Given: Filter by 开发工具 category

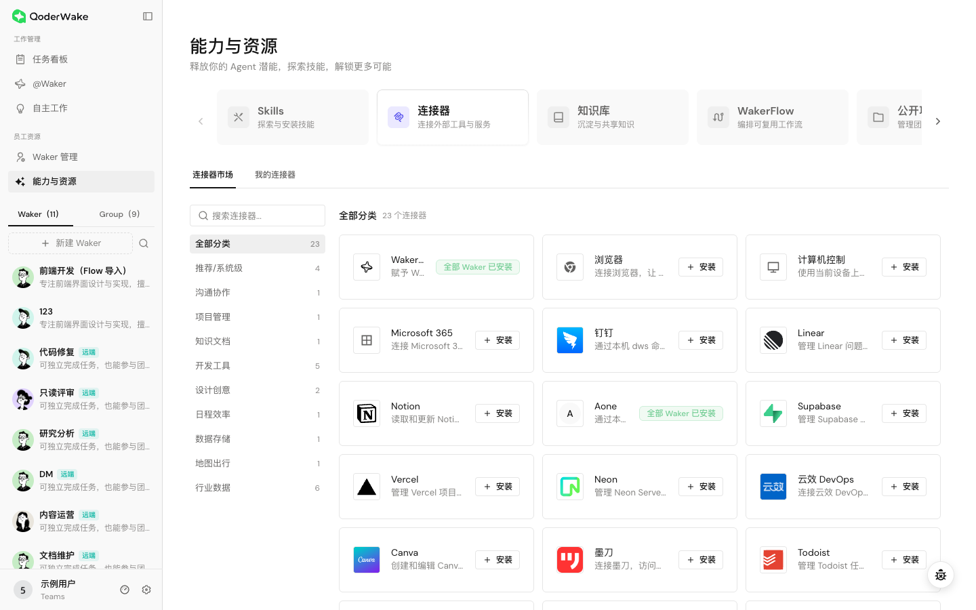Looking at the screenshot, I should (x=258, y=366).
